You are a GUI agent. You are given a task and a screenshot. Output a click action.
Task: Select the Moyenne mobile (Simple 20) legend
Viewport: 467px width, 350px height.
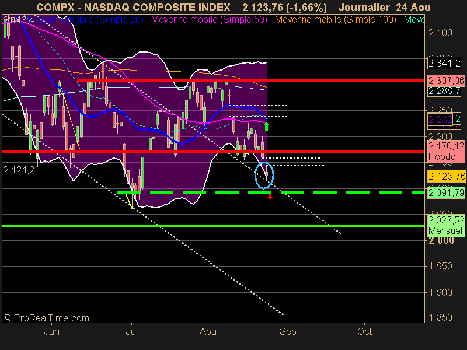click(x=87, y=20)
